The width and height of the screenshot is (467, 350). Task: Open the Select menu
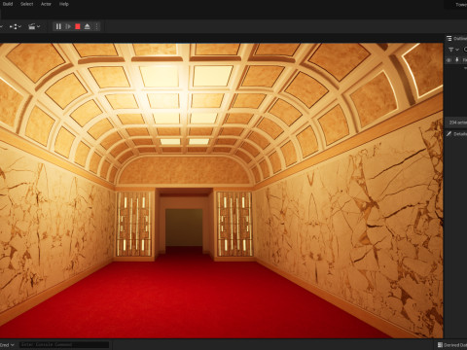point(26,4)
